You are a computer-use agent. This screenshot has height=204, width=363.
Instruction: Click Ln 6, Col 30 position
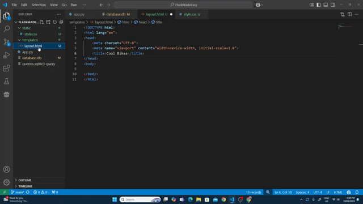283,192
